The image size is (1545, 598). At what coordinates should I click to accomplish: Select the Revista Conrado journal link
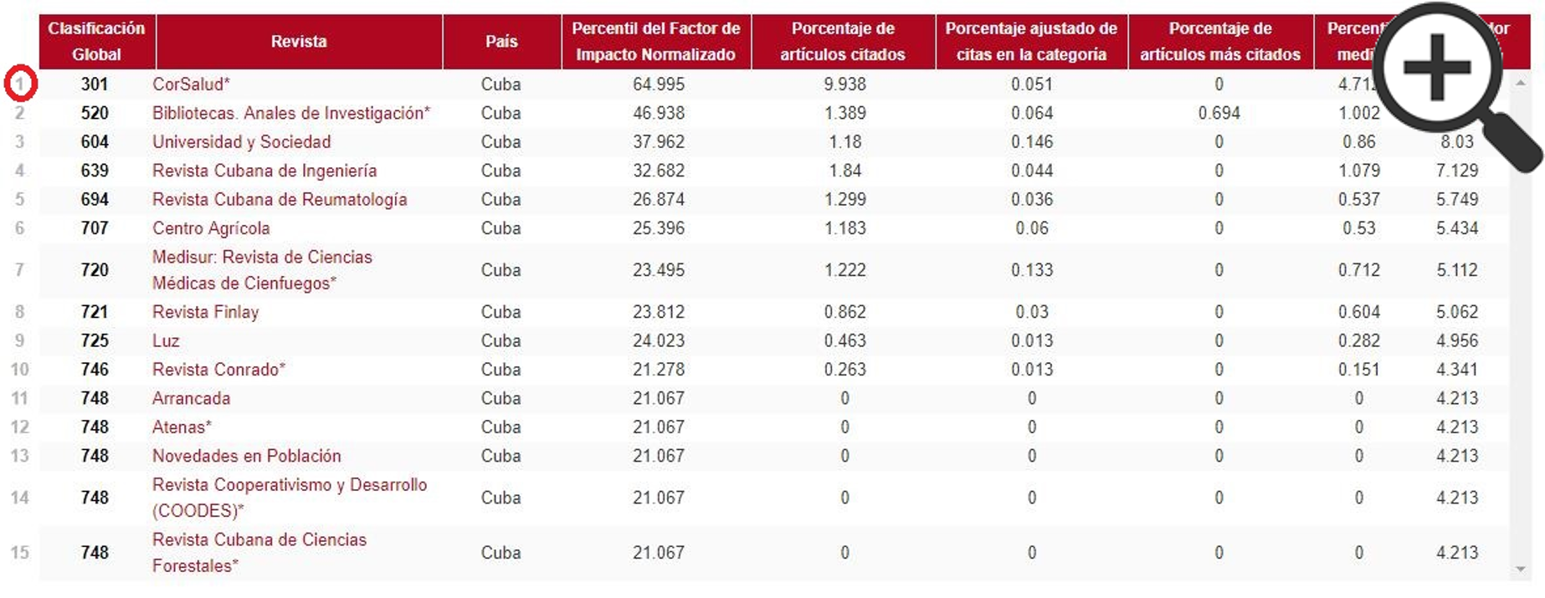coord(218,370)
